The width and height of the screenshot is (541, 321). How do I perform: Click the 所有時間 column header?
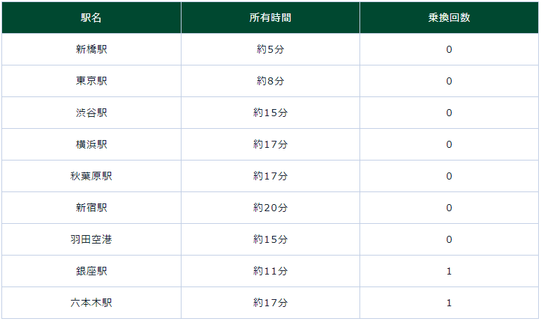click(270, 18)
